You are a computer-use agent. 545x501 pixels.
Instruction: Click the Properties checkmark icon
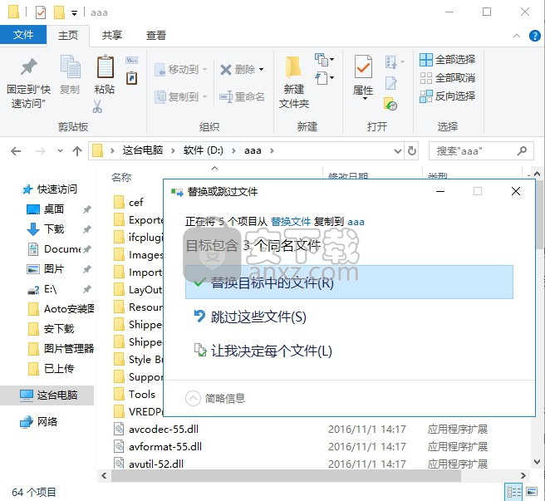[x=363, y=66]
